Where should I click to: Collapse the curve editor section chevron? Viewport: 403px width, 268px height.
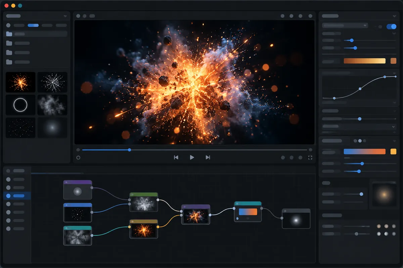pos(394,73)
